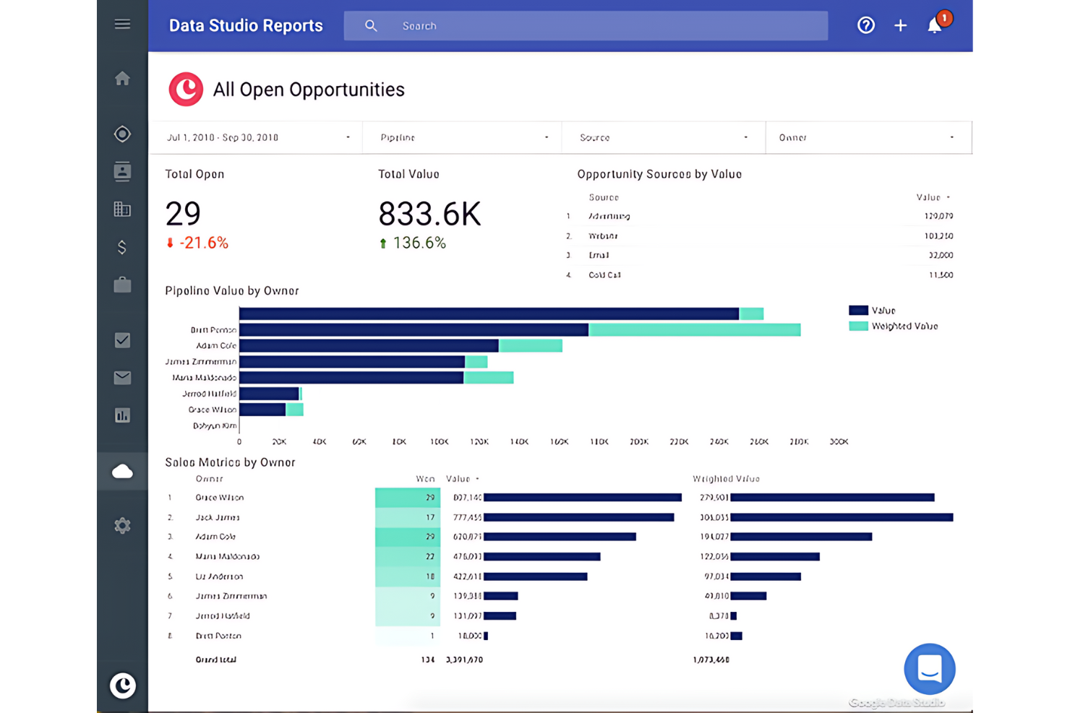Click the Weighted Value legend swatch
The width and height of the screenshot is (1070, 713).
(858, 327)
